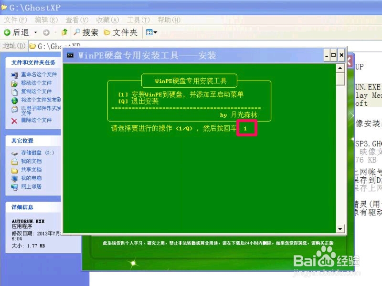The image size is (382, 286).
Task: Click the red close button of green autorun window
Action: click(x=349, y=62)
